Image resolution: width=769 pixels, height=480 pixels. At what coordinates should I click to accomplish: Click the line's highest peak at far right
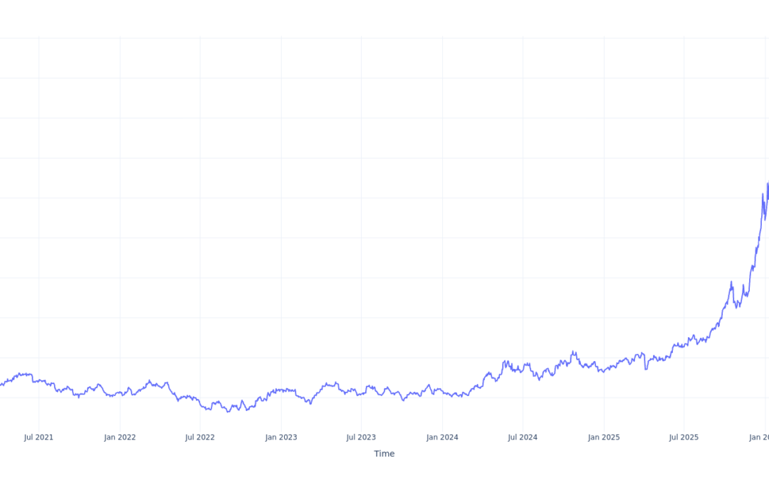point(768,183)
